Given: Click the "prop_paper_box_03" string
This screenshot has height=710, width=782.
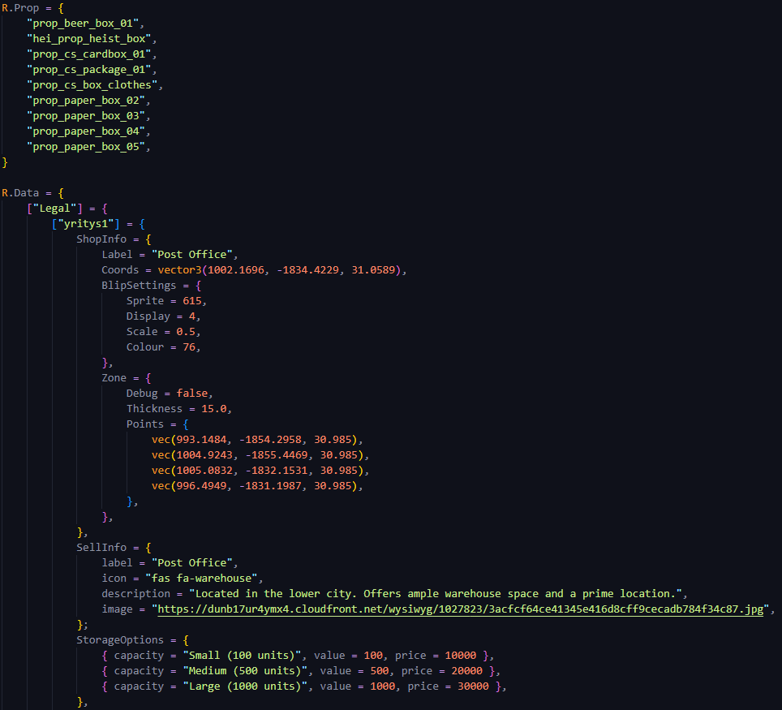Looking at the screenshot, I should click(x=86, y=116).
